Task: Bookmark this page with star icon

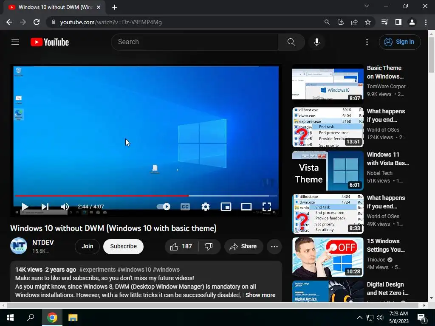Action: (367, 22)
